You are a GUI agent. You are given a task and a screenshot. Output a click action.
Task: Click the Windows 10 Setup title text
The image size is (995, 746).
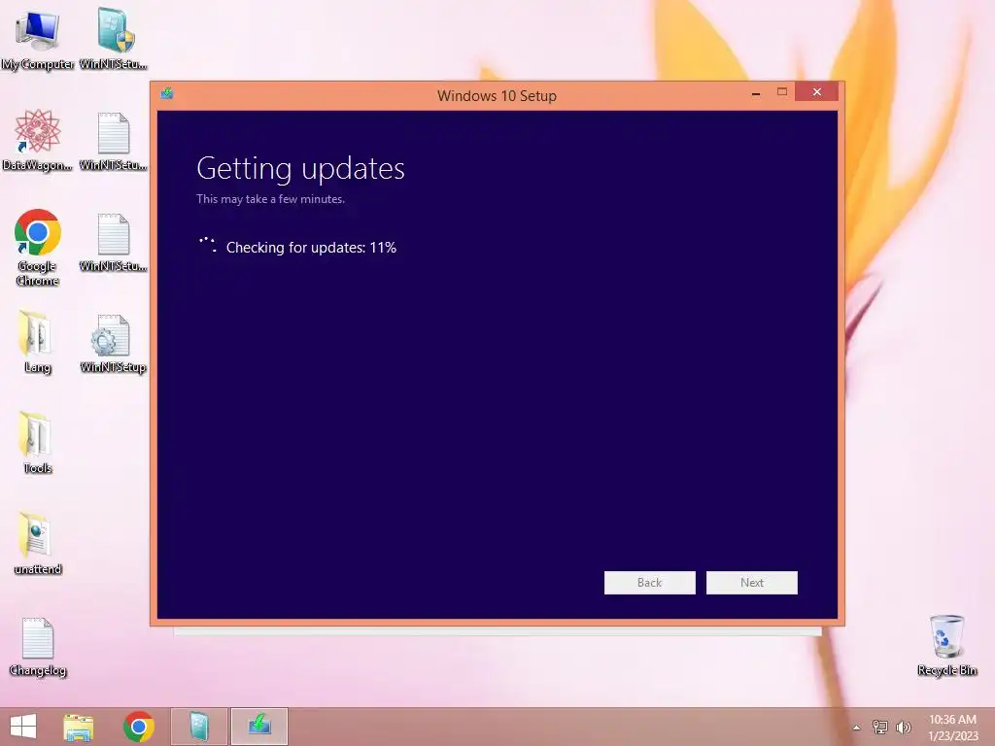[497, 96]
